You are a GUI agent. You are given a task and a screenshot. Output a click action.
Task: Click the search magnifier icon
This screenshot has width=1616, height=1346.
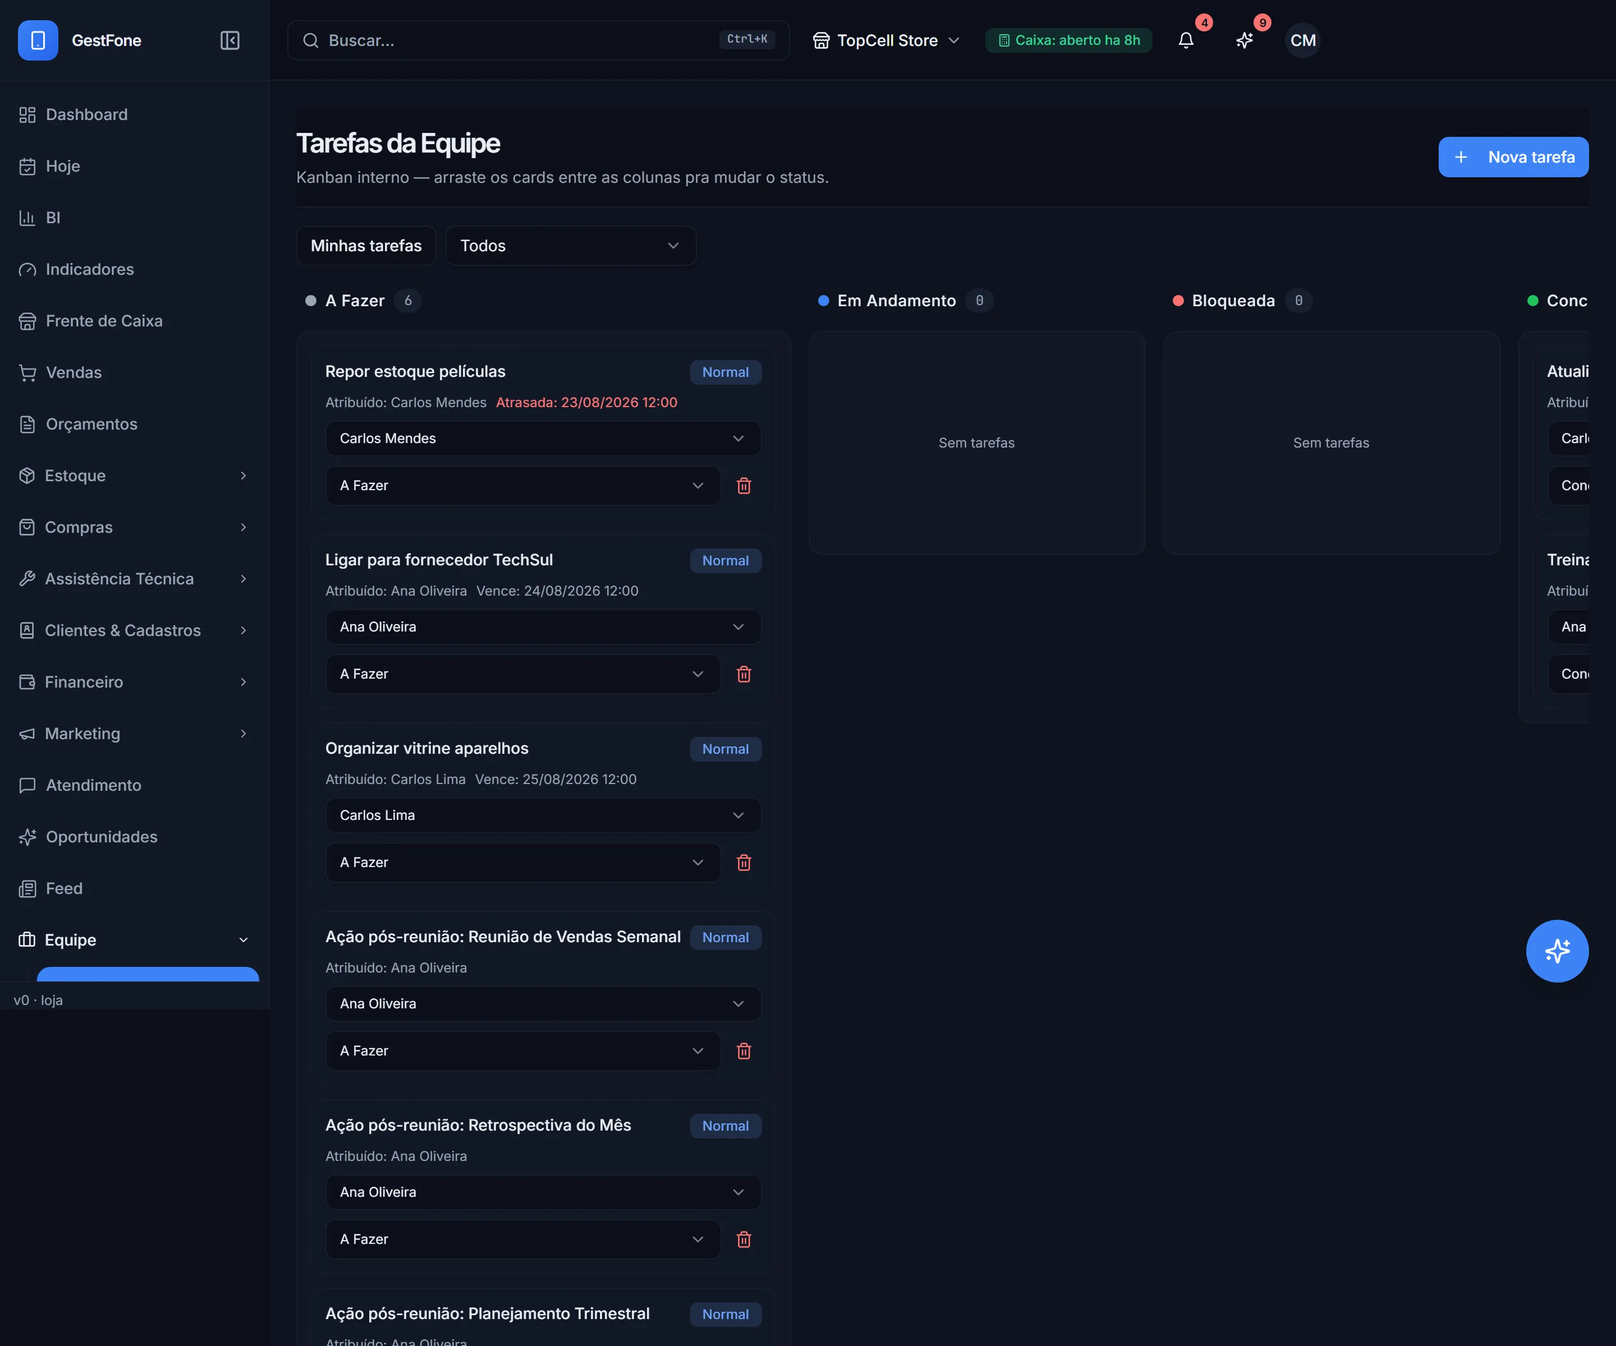pyautogui.click(x=311, y=40)
